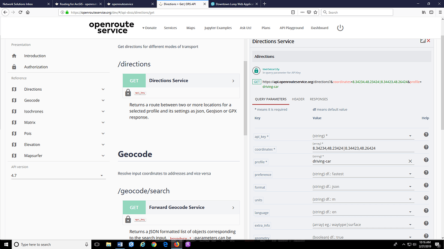Open the Firefox hamburger menu
This screenshot has height=249, width=444.
coord(440,12)
